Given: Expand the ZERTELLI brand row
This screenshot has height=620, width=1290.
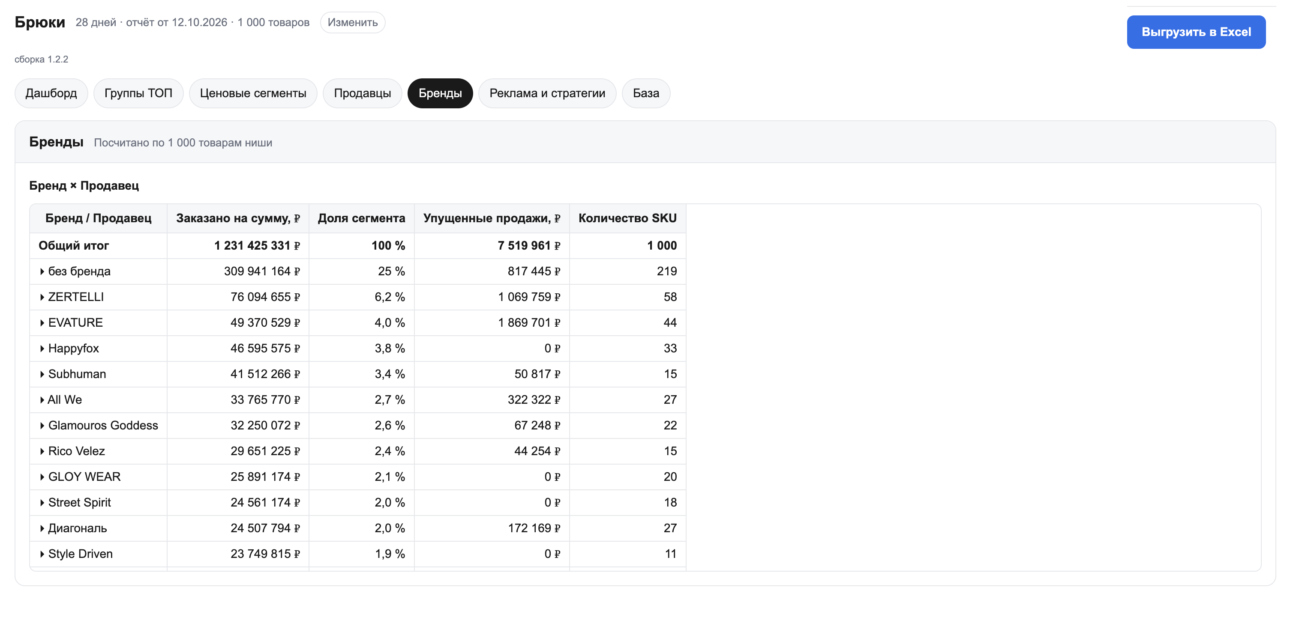Looking at the screenshot, I should 42,297.
